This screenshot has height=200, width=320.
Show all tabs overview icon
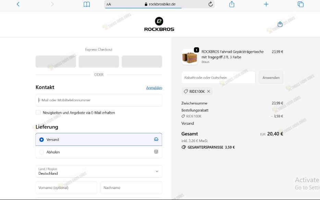300,4
